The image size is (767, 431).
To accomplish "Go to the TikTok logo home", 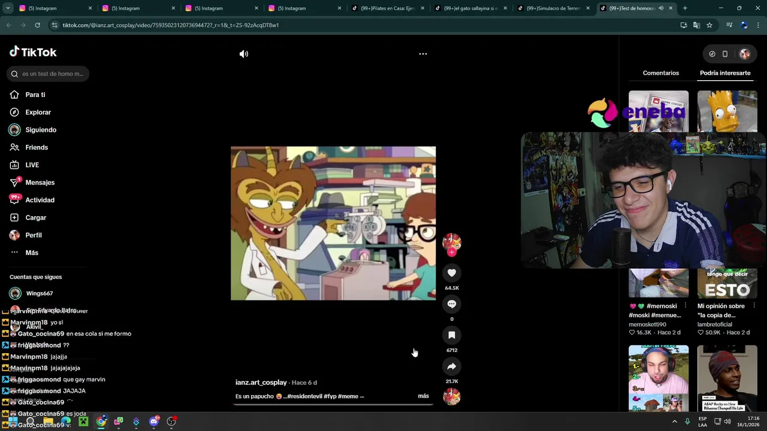I will click(33, 52).
